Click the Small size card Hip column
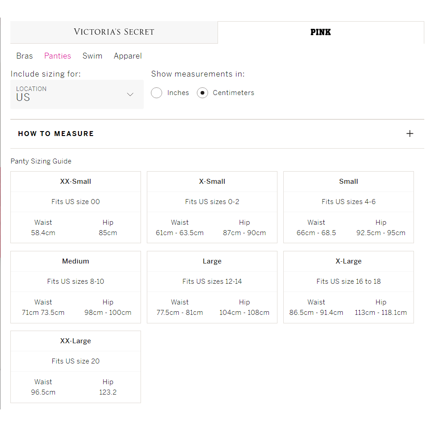 [x=381, y=227]
